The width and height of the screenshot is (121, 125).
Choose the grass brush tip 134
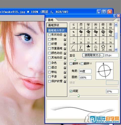click(x=81, y=48)
